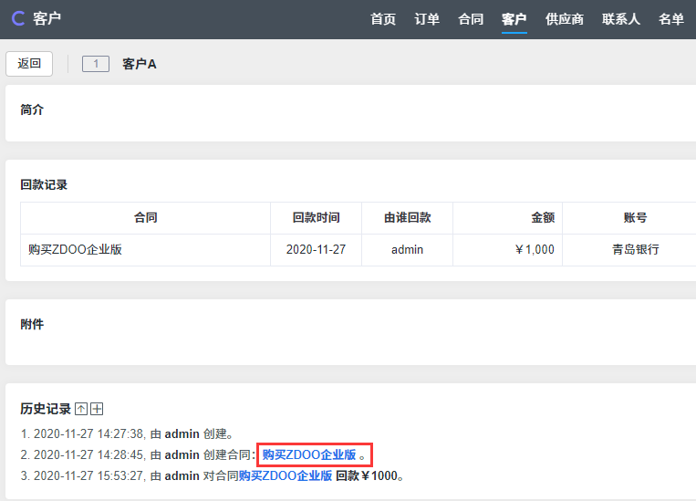Click the 回款时间 column header

[x=316, y=218]
